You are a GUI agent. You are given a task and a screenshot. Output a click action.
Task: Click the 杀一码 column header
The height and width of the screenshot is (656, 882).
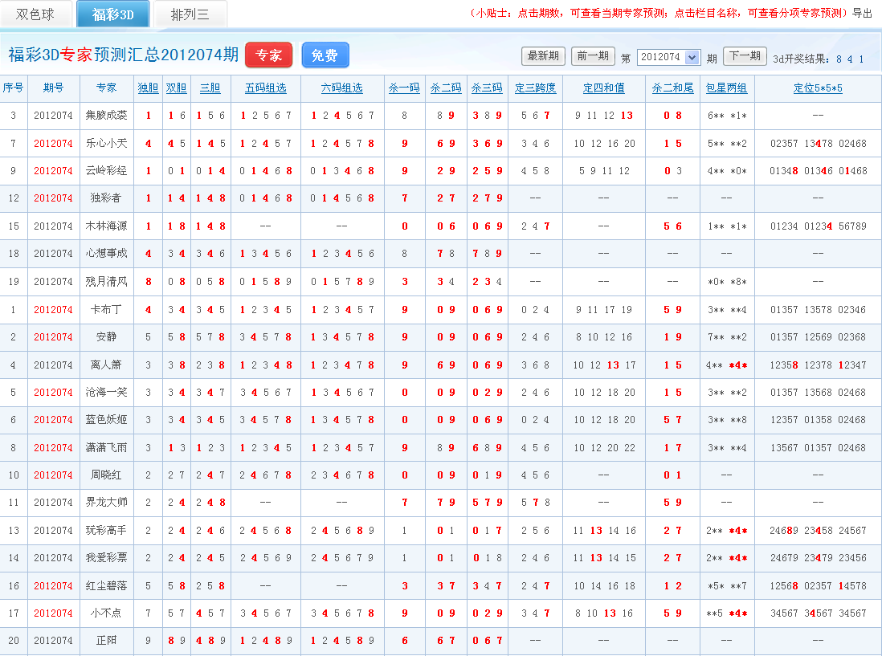click(x=404, y=88)
